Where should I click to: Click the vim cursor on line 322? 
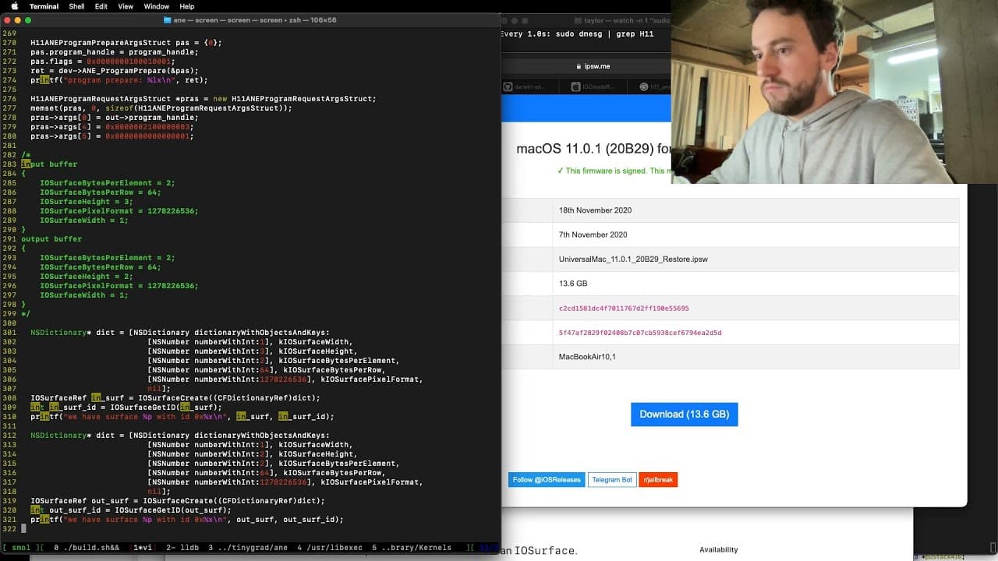click(23, 529)
